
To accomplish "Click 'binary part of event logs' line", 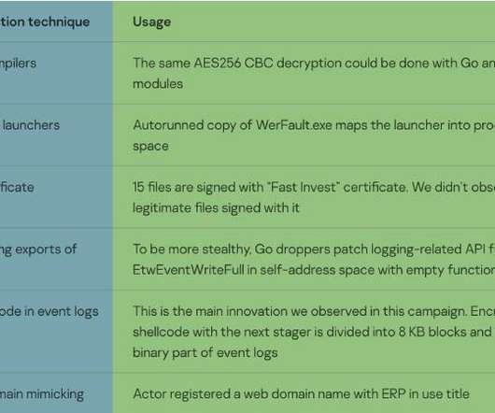I will click(x=205, y=352).
